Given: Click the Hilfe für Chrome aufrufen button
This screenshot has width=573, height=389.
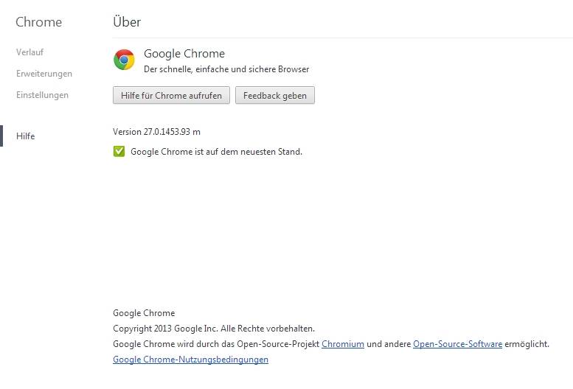Looking at the screenshot, I should [171, 95].
